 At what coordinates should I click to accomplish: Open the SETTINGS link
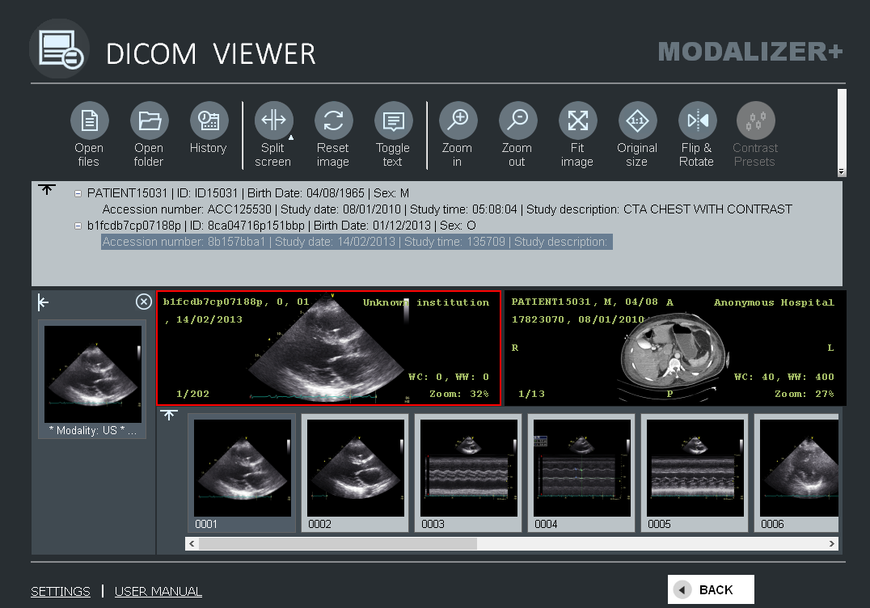coord(61,592)
